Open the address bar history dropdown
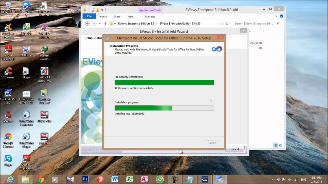Image resolution: width=328 pixels, height=184 pixels. (221, 24)
